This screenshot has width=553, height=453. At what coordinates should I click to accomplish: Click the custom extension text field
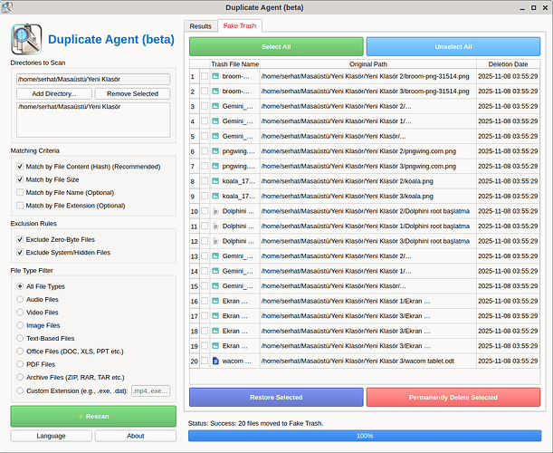(x=150, y=390)
